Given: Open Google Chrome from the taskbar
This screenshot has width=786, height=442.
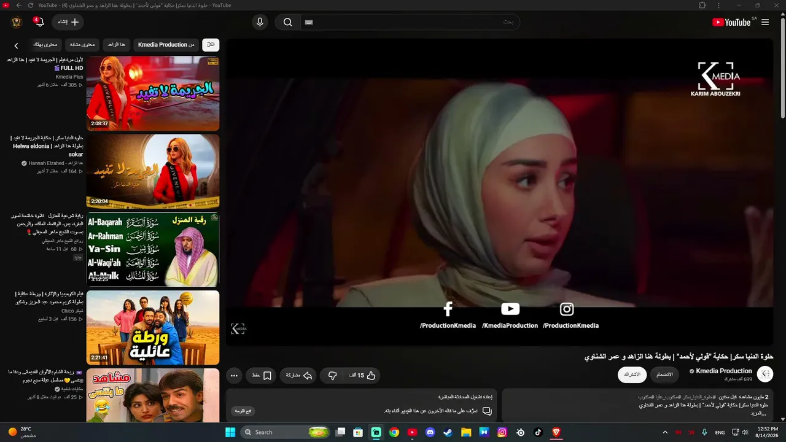Looking at the screenshot, I should (394, 432).
